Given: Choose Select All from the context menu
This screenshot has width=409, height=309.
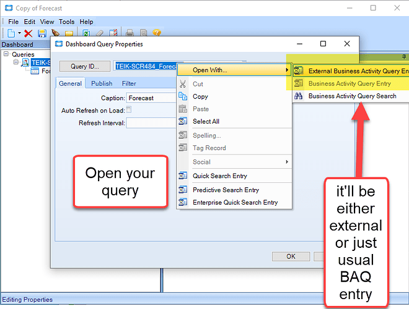Looking at the screenshot, I should point(234,122).
